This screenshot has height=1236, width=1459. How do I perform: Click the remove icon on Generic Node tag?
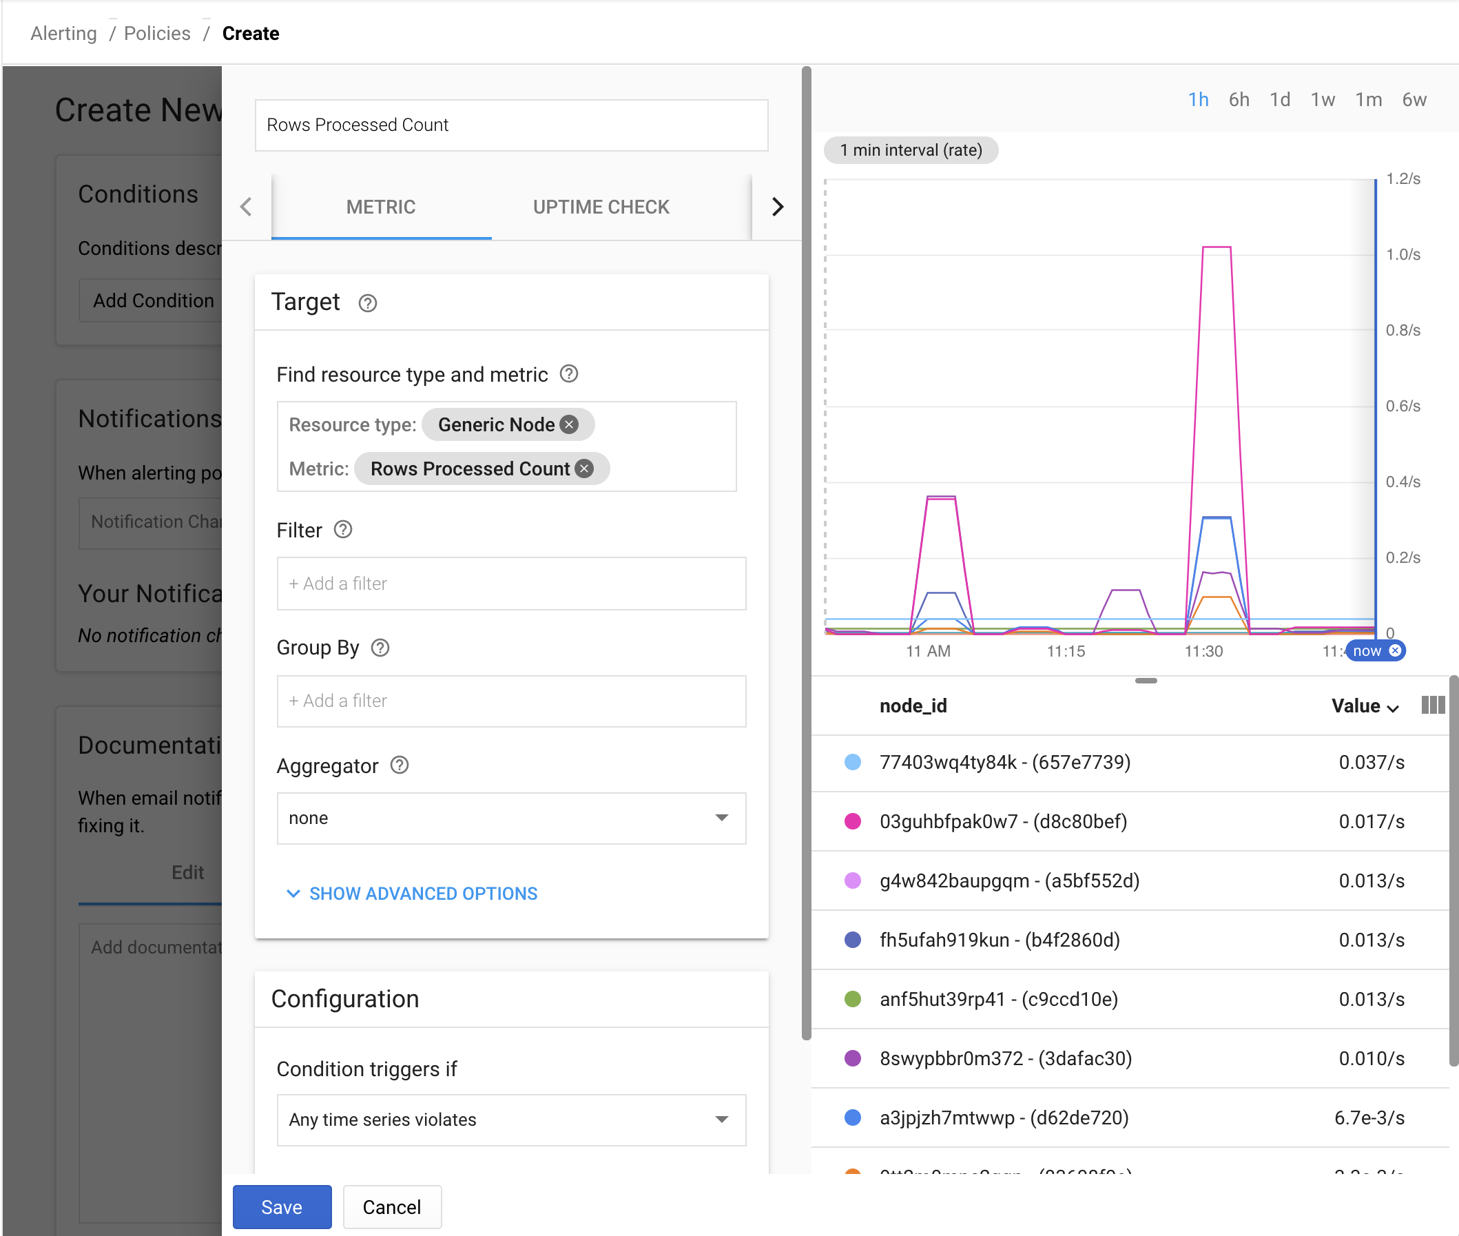[568, 424]
